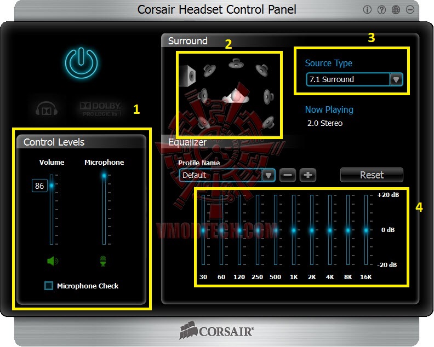Click the 120 Hz equalizer slider

point(239,230)
